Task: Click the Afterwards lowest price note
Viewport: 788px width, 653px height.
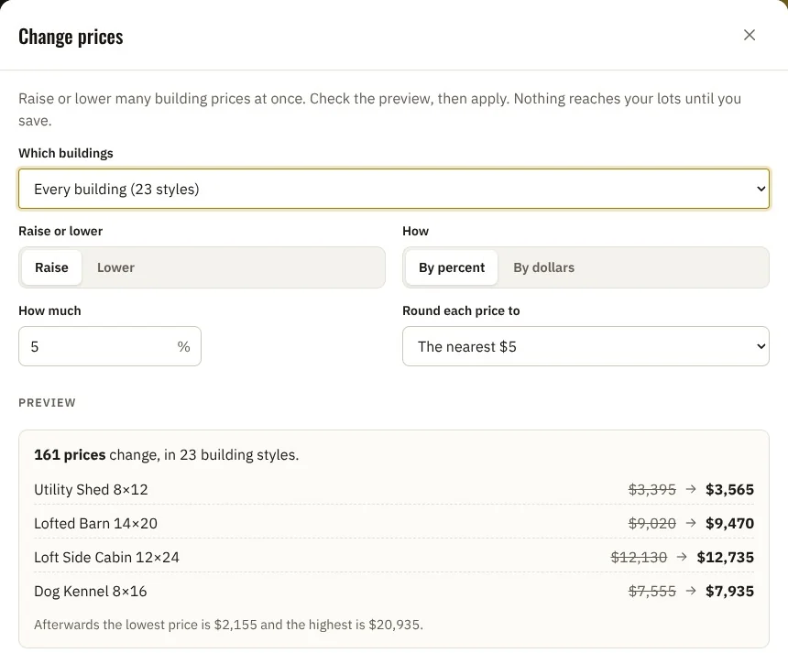Action: pos(229,625)
